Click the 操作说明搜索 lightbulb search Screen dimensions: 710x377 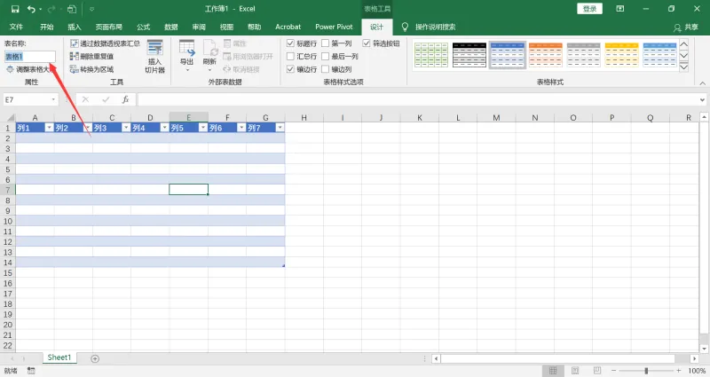tap(429, 27)
